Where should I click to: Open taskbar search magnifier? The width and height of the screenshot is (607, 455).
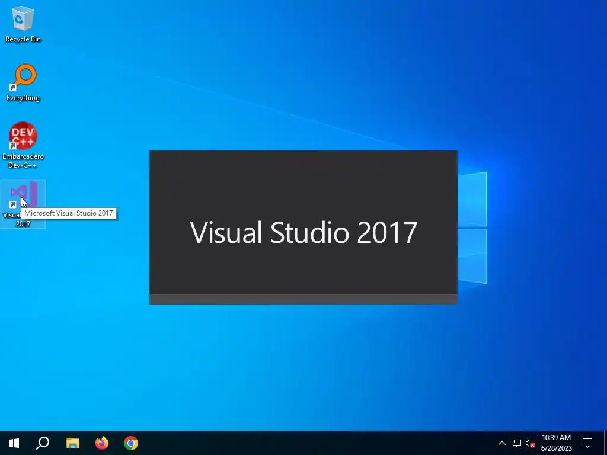(43, 443)
